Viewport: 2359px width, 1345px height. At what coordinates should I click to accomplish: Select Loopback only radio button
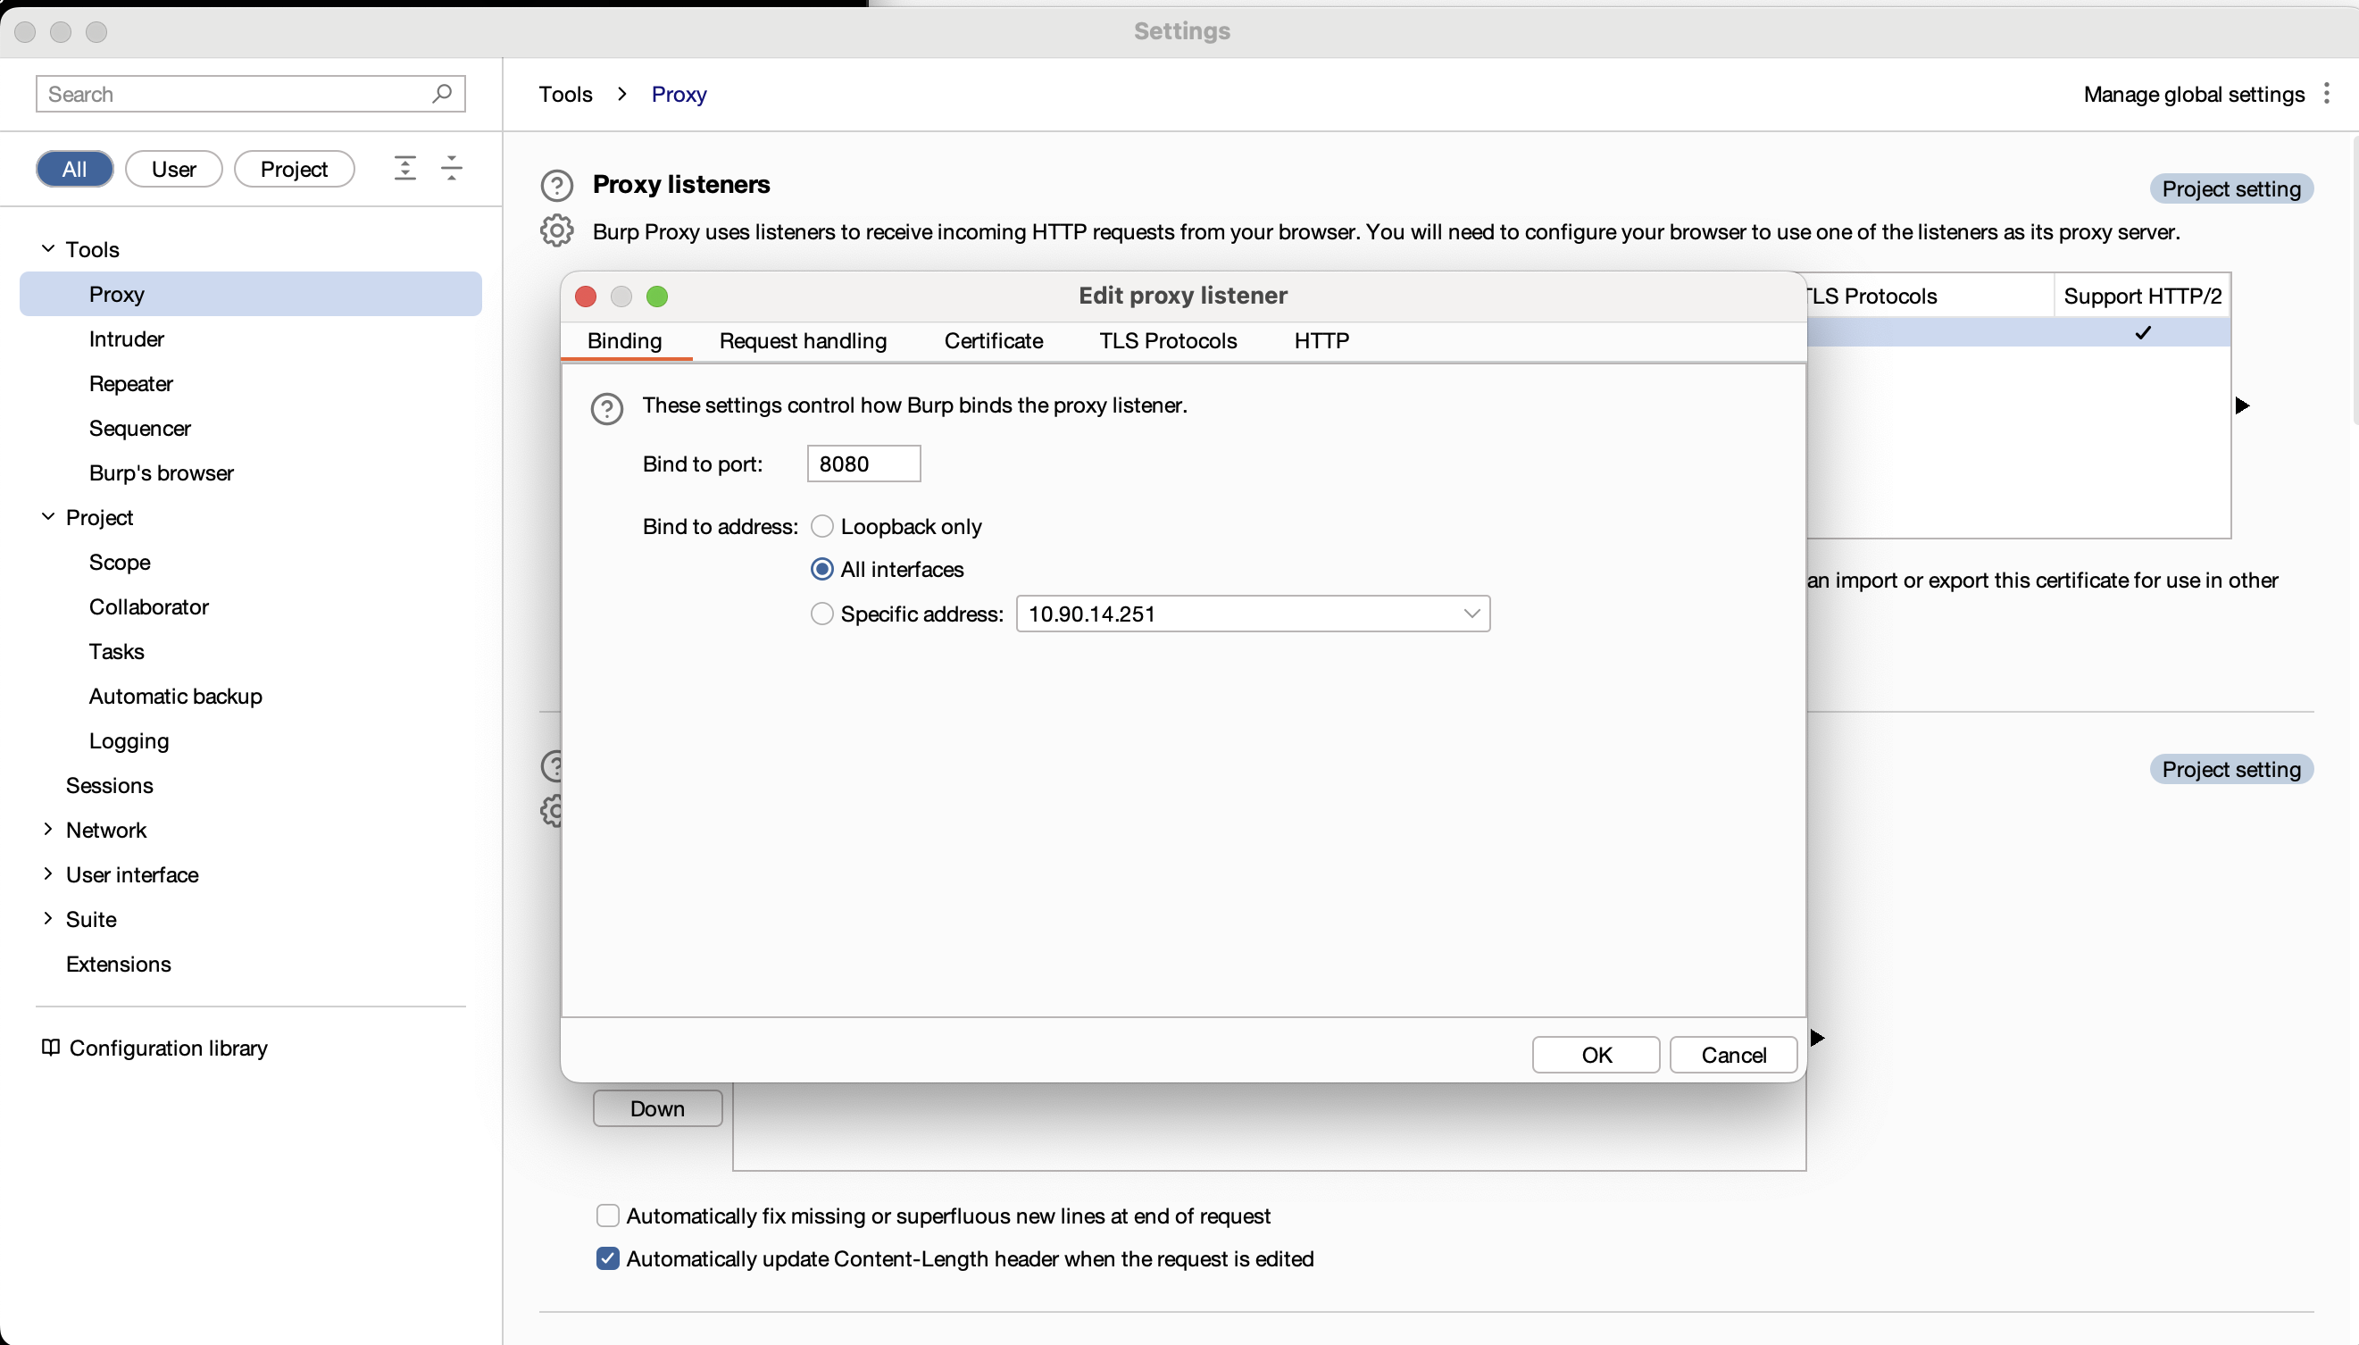(821, 527)
